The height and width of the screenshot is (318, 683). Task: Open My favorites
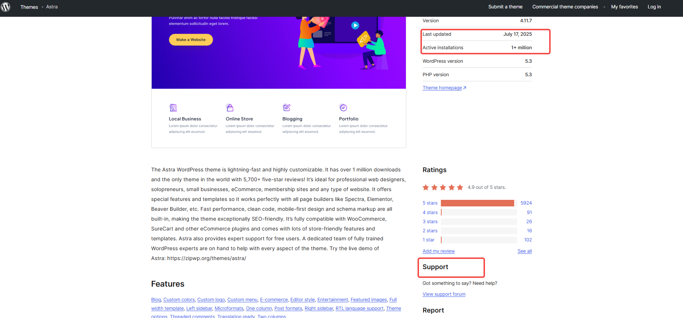click(x=625, y=7)
